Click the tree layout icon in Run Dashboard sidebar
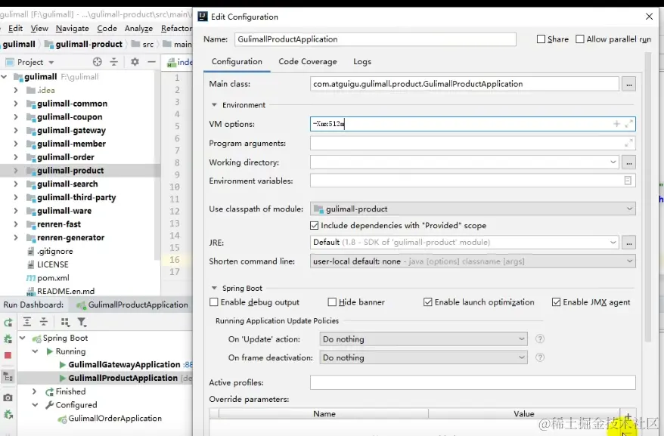Screen dimensions: 664x436 8,376
